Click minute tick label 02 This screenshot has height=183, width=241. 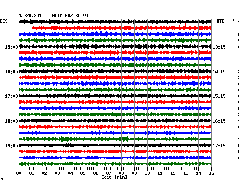(x=44, y=173)
